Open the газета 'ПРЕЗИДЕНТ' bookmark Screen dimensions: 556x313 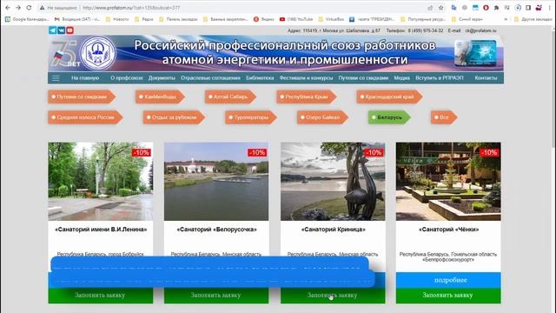pyautogui.click(x=372, y=19)
